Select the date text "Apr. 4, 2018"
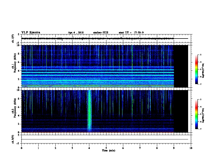This screenshot has height=166, width=215. pyautogui.click(x=76, y=33)
